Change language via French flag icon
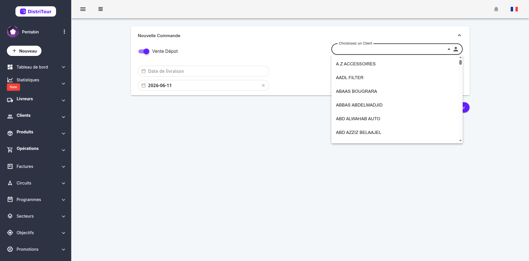529x261 pixels. pyautogui.click(x=514, y=9)
